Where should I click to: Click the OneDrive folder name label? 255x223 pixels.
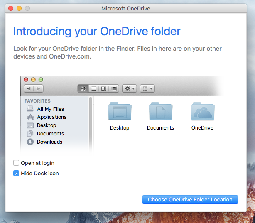[202, 127]
